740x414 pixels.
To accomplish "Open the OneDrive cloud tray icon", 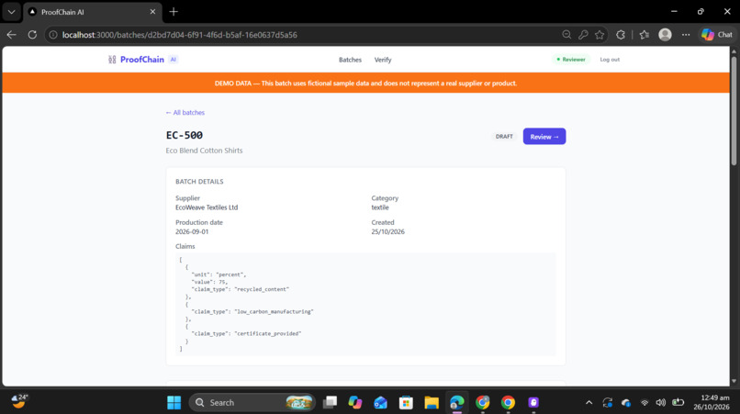I will coord(626,403).
